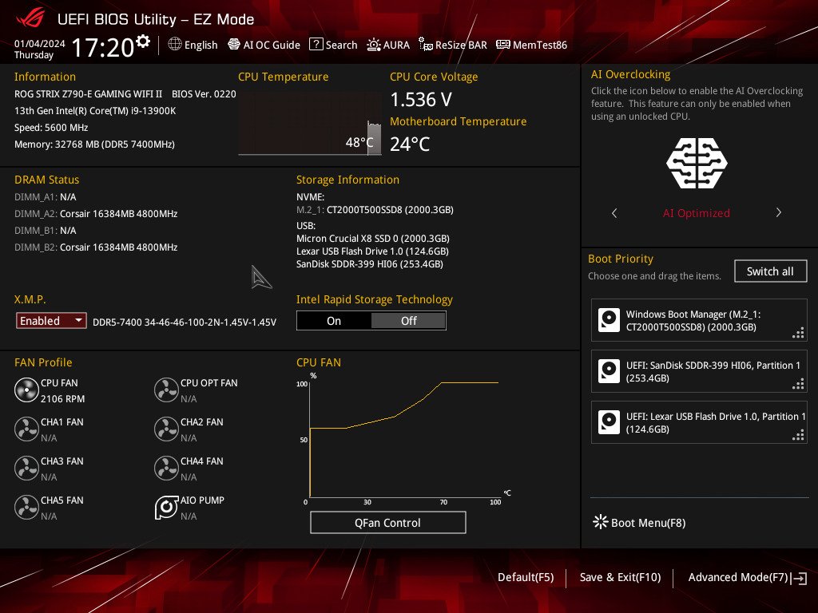Click disk icon of SanDisk boot entry
Image resolution: width=818 pixels, height=613 pixels.
click(609, 372)
